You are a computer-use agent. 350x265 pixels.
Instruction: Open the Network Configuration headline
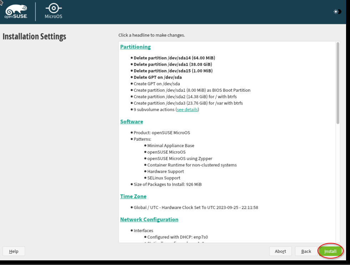click(x=149, y=219)
